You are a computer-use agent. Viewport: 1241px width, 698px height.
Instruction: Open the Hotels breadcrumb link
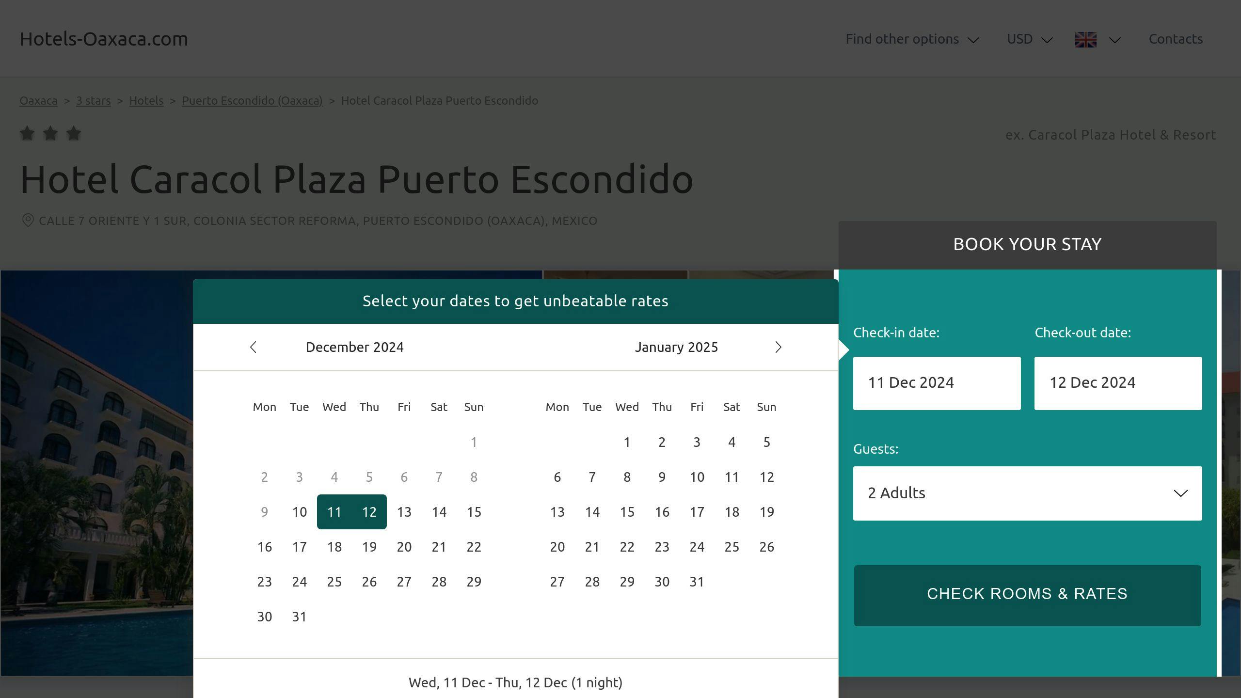pyautogui.click(x=146, y=100)
